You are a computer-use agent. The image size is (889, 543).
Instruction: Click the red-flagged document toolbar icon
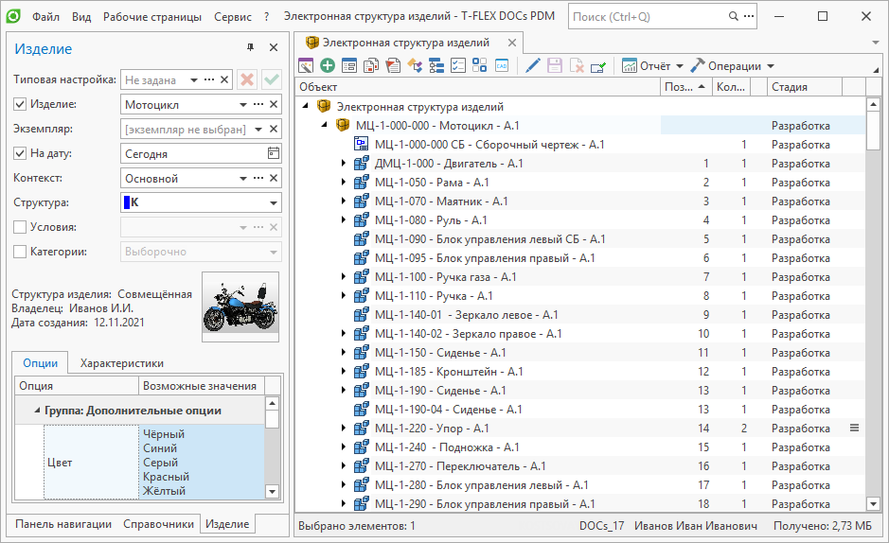click(393, 66)
